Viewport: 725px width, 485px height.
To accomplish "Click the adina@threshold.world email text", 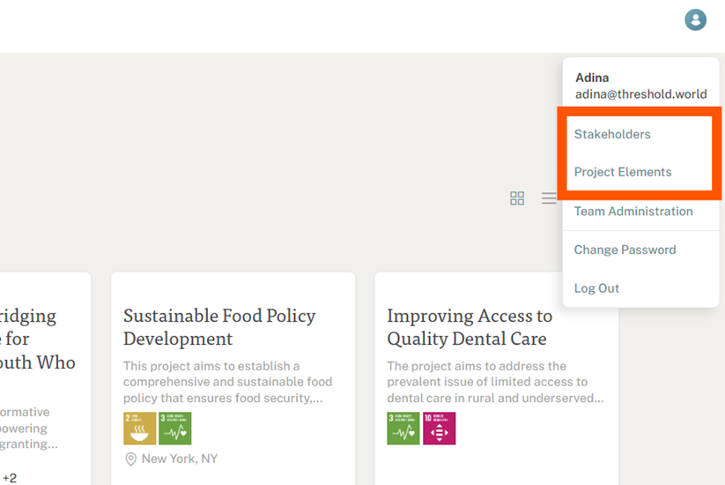I will 640,94.
